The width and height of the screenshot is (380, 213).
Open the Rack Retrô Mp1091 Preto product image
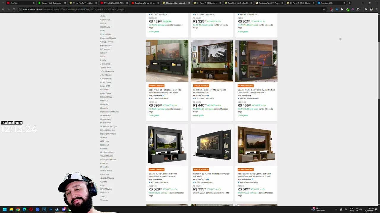pyautogui.click(x=167, y=61)
